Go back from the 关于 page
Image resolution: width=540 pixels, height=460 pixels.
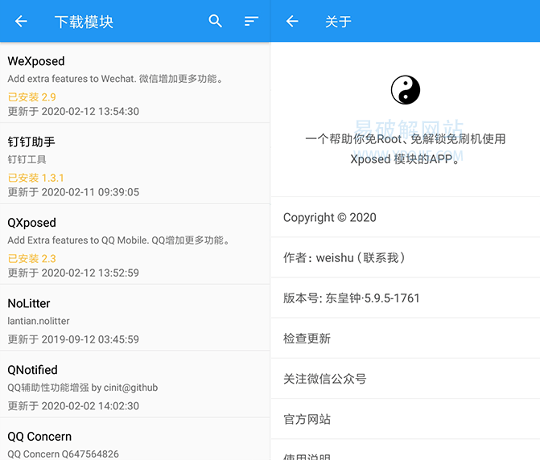coord(292,22)
